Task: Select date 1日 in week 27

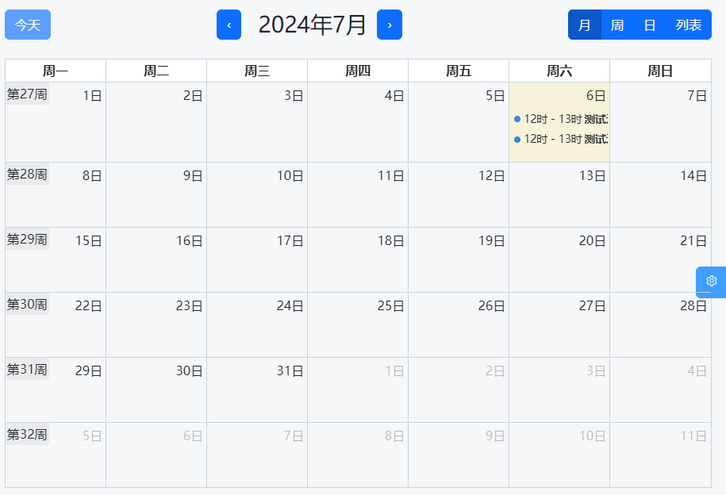Action: [x=92, y=96]
